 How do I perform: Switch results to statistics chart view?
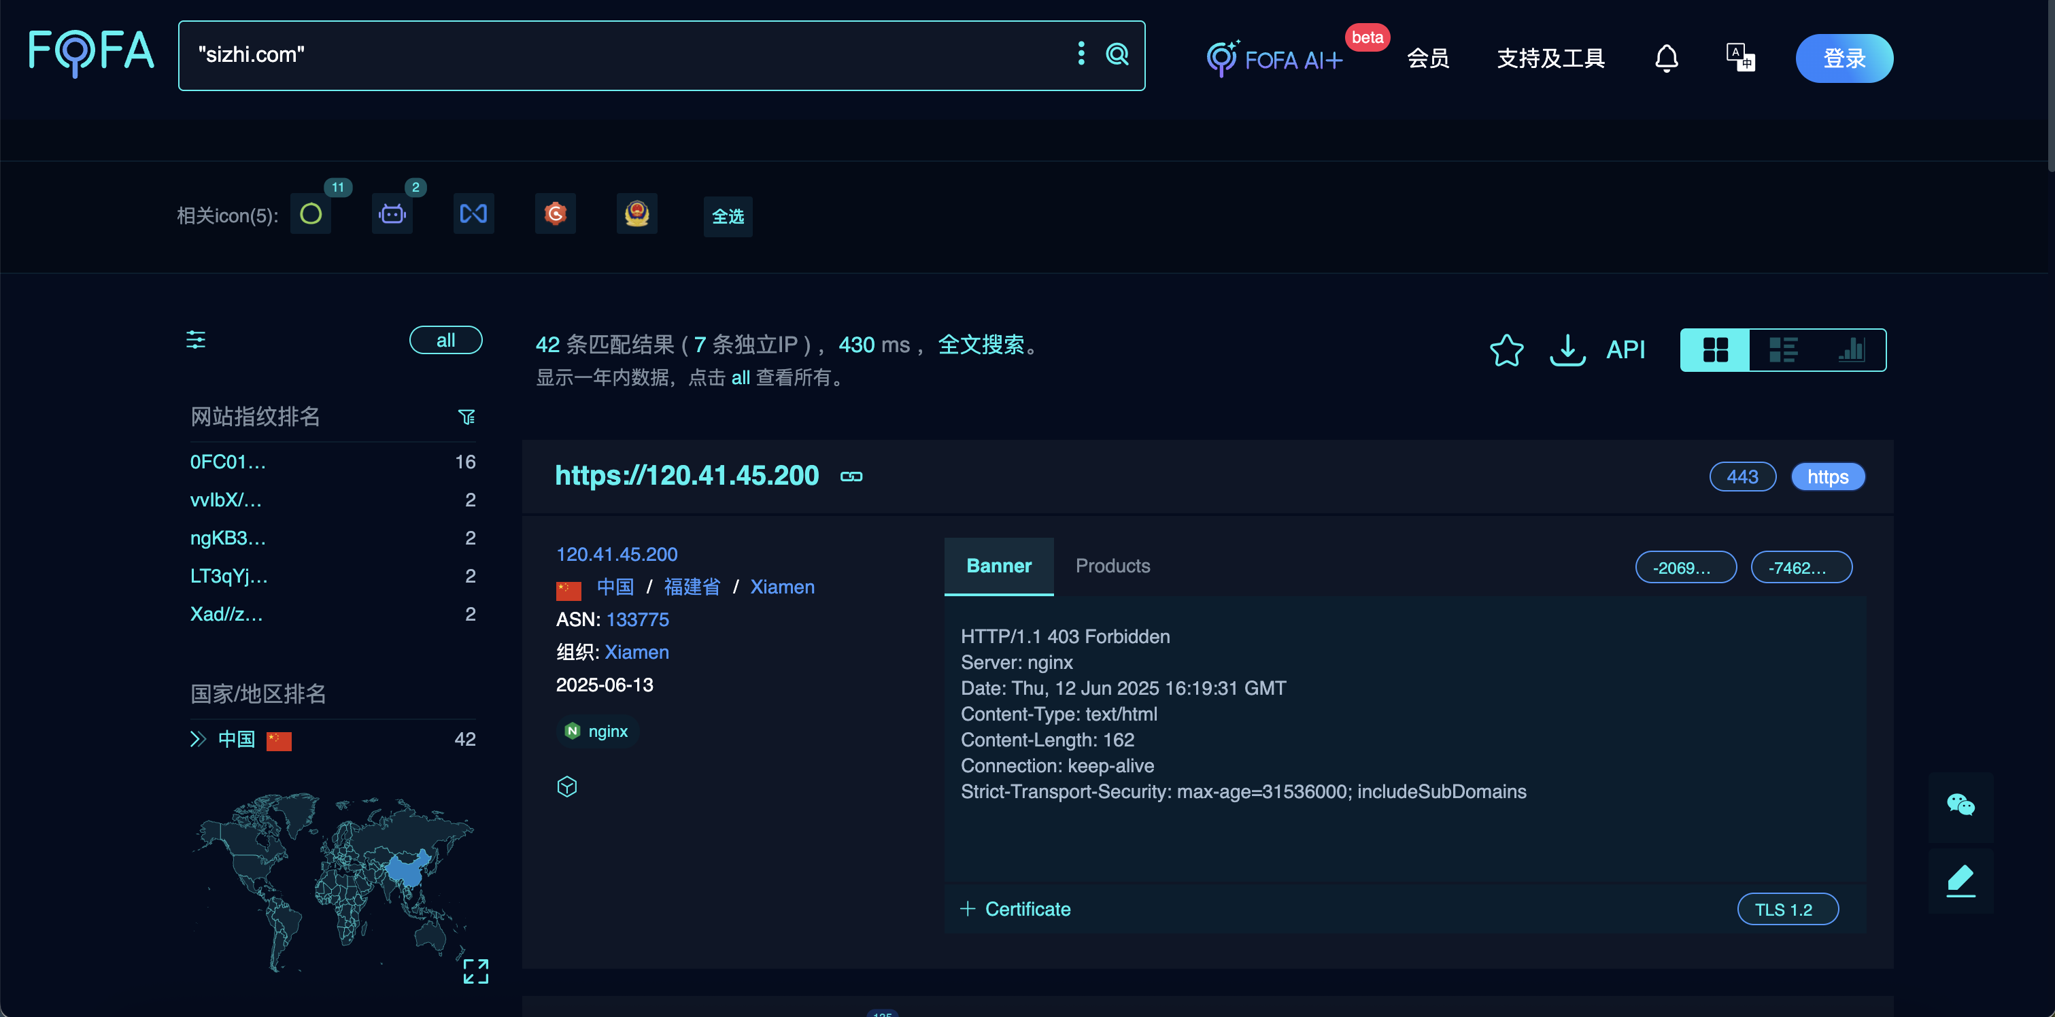[1851, 349]
